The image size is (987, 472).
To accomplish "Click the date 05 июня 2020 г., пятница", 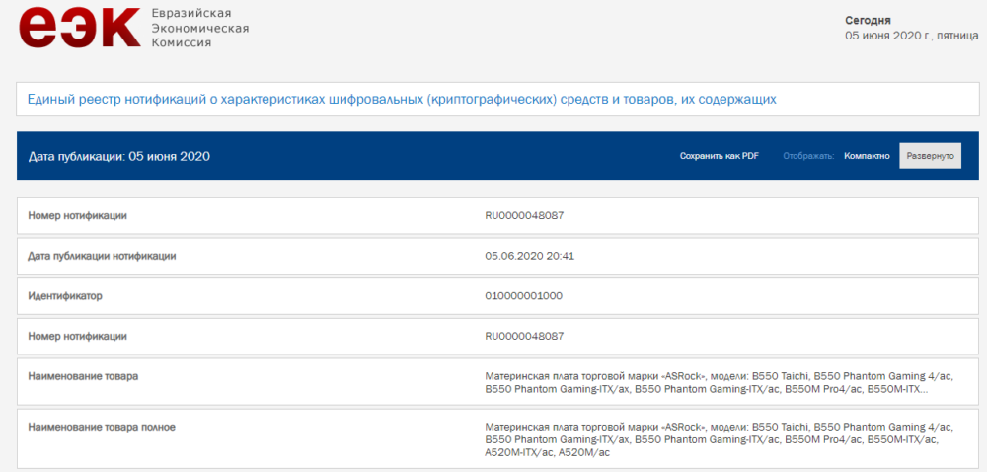I will (x=911, y=36).
